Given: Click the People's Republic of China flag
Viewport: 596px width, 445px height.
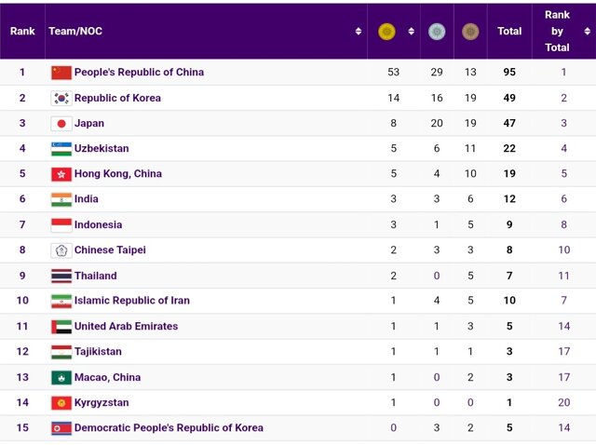Looking at the screenshot, I should point(61,73).
